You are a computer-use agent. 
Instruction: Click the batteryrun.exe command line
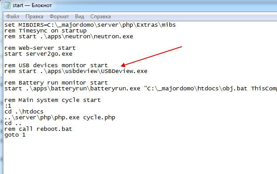141,89
